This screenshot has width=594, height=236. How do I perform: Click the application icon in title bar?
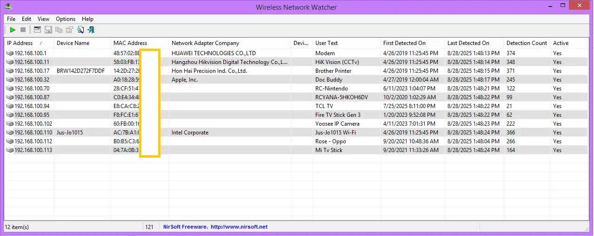(x=8, y=6)
